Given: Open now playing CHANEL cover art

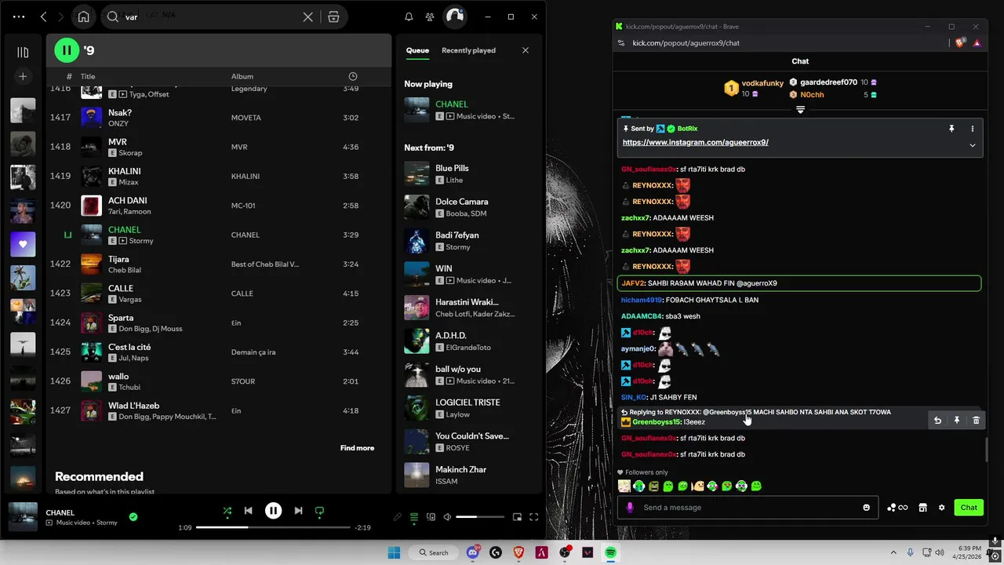Looking at the screenshot, I should (23, 517).
